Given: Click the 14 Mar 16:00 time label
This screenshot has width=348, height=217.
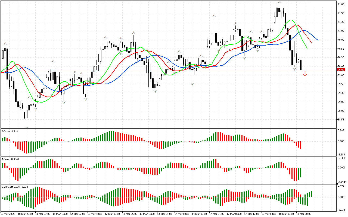Looking at the screenshot, I should pos(199,214).
